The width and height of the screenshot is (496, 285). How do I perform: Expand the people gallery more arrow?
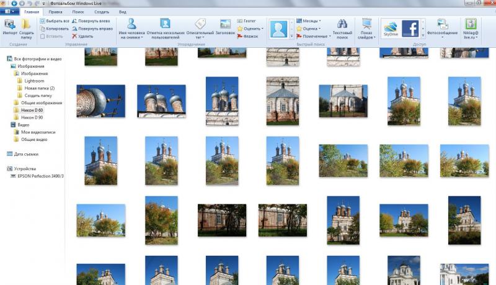[x=291, y=36]
